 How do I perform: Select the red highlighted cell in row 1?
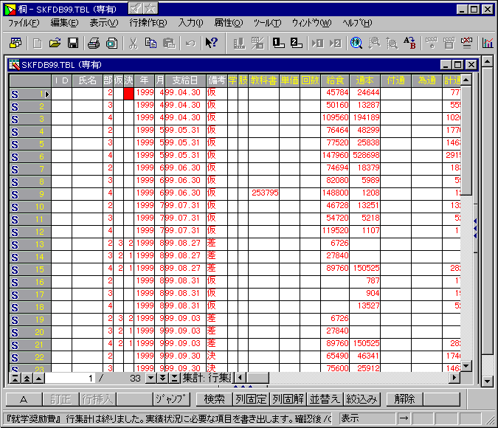(129, 94)
